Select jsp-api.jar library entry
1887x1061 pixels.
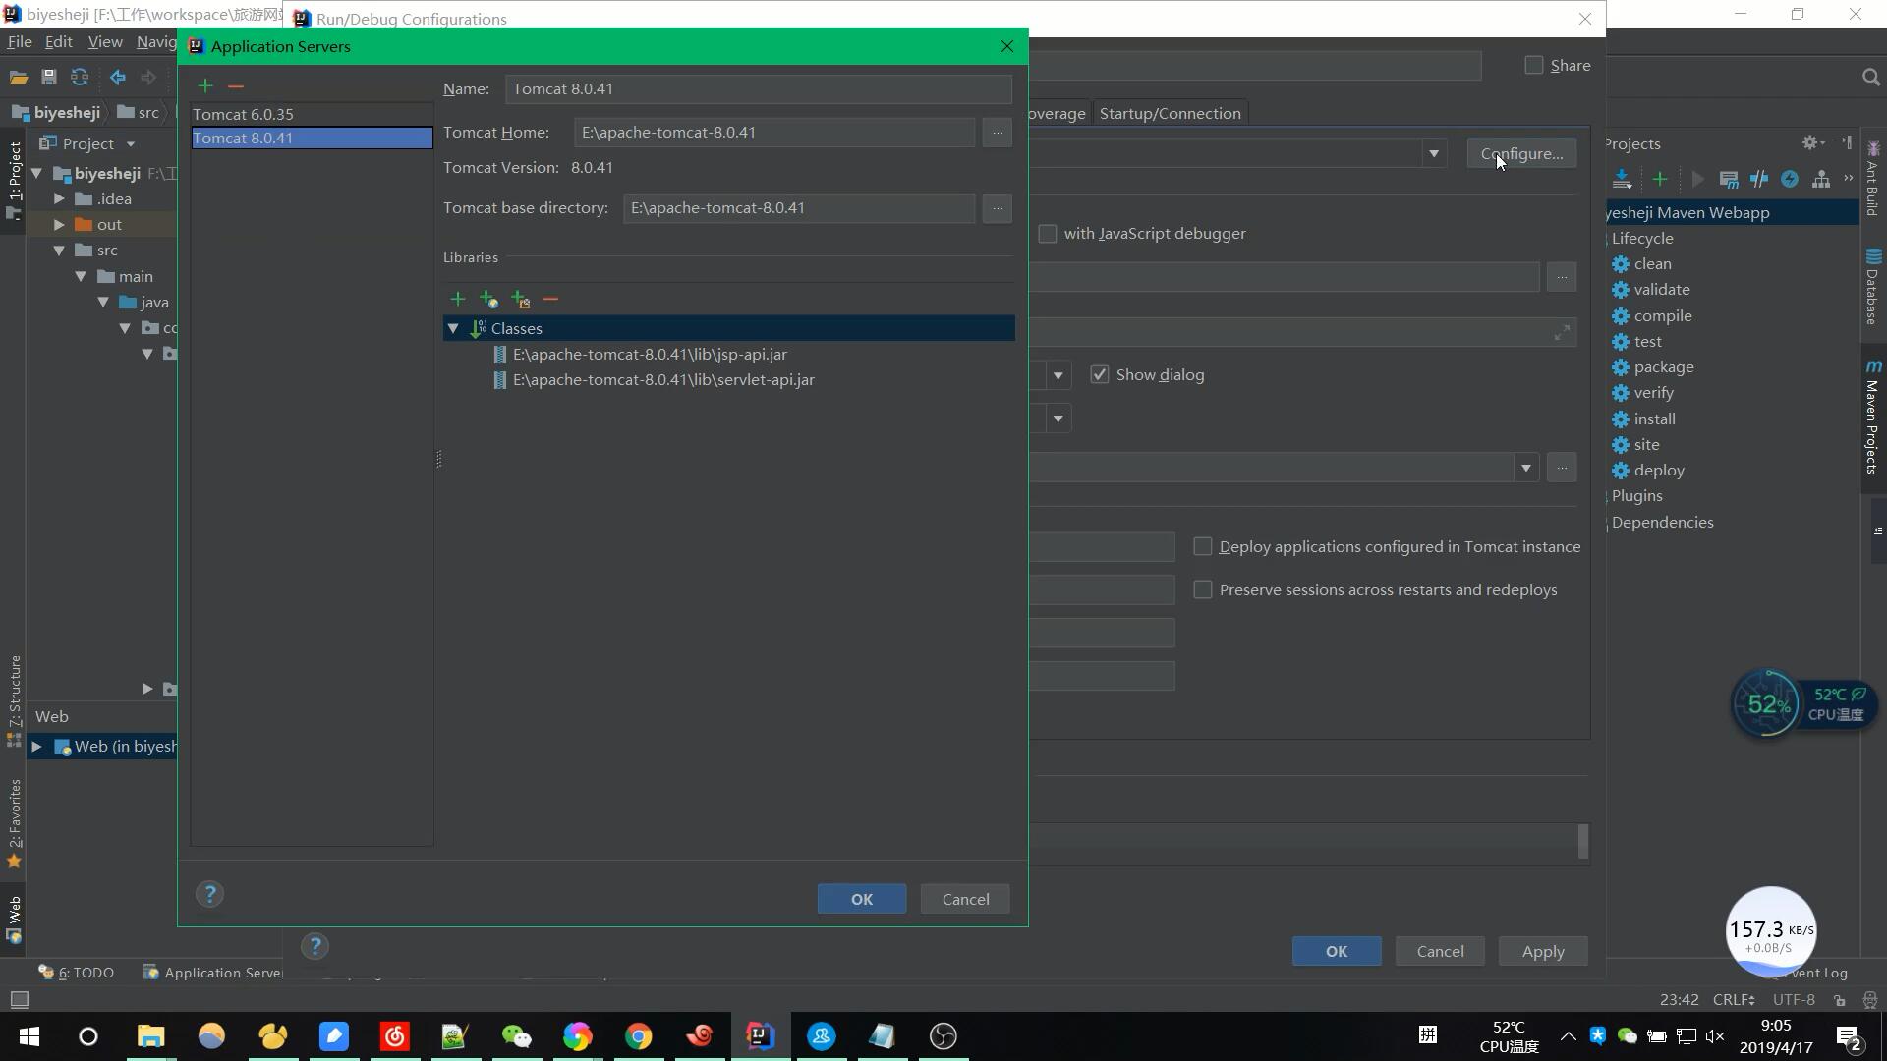[650, 355]
